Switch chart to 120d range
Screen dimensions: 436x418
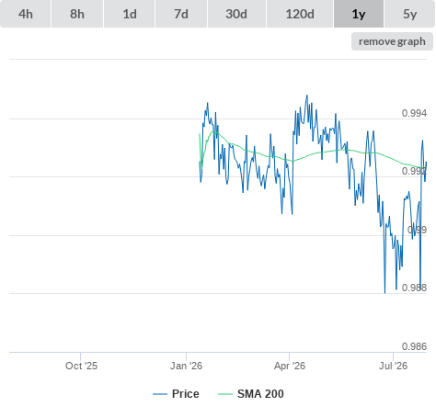coord(300,14)
